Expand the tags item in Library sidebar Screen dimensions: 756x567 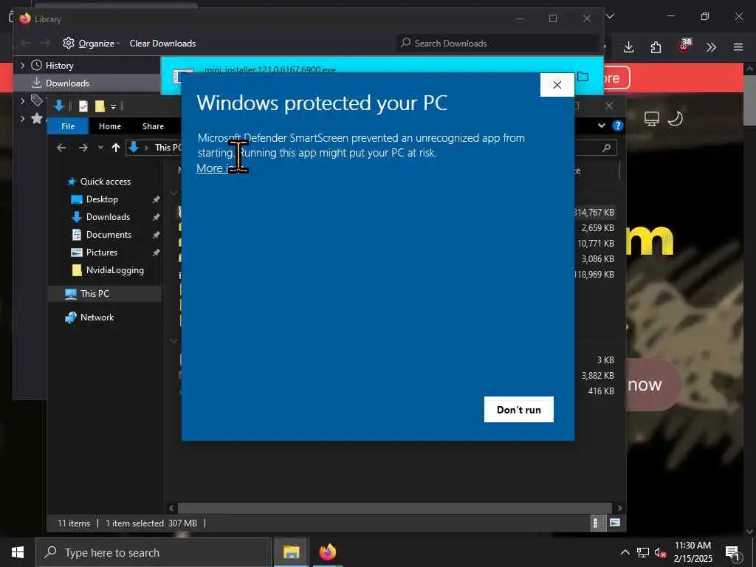pyautogui.click(x=22, y=100)
